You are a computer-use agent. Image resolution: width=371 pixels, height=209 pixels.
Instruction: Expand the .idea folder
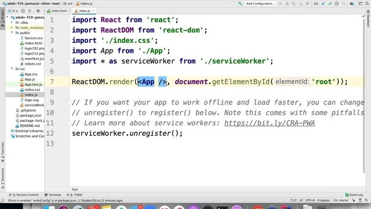12,23
